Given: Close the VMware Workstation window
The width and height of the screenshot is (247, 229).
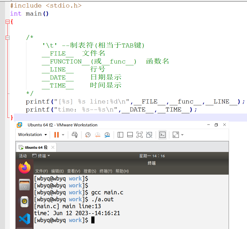Looking at the screenshot, I should (224, 125).
